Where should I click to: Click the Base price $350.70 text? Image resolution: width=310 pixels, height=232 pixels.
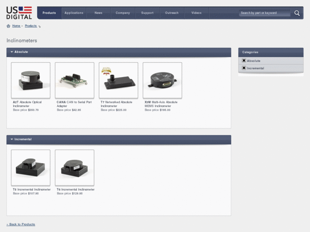[x=26, y=110]
